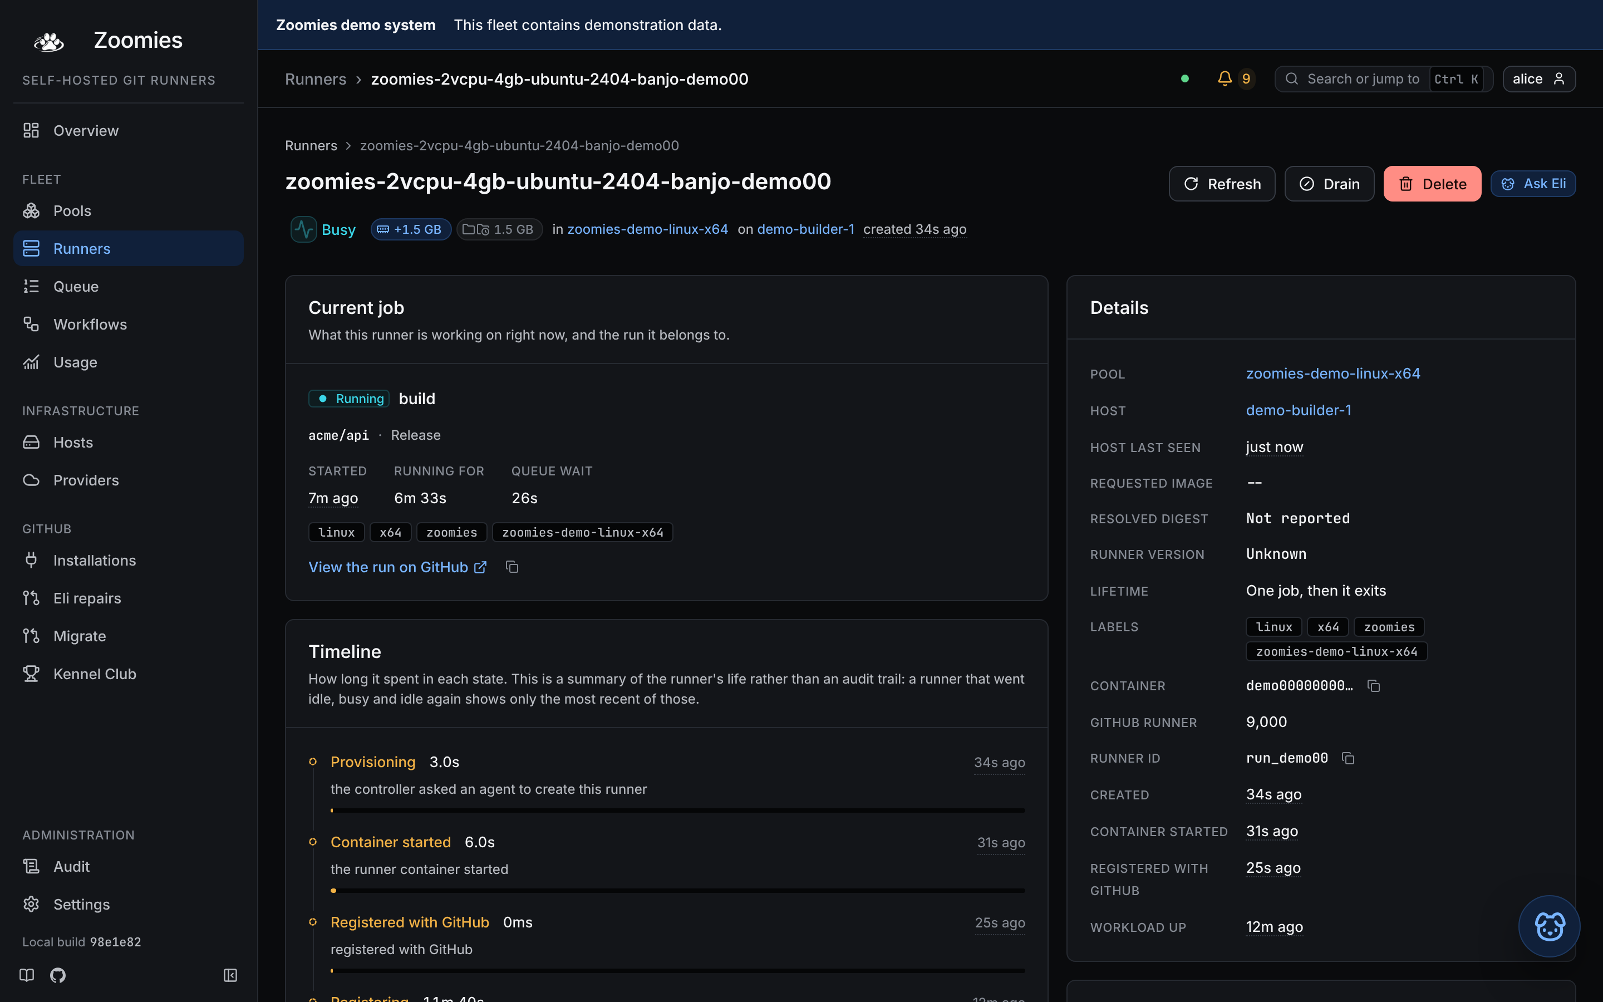Copy the container ID icon
Image resolution: width=1603 pixels, height=1002 pixels.
1374,686
